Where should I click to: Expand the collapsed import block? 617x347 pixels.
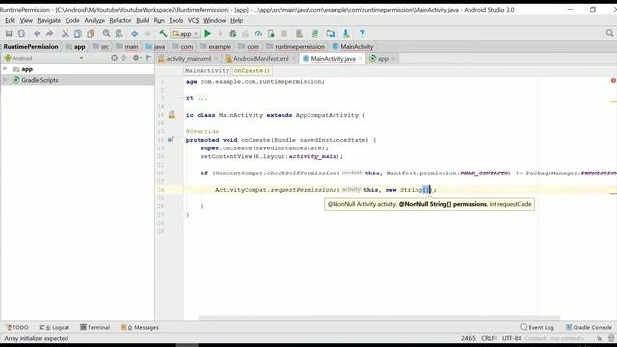(201, 98)
